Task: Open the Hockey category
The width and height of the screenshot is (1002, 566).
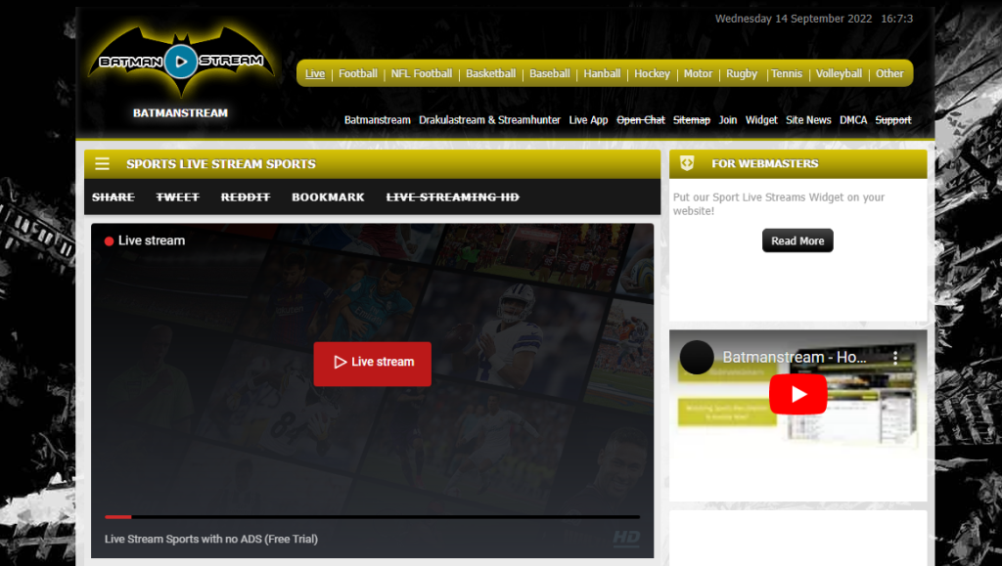Action: tap(652, 74)
